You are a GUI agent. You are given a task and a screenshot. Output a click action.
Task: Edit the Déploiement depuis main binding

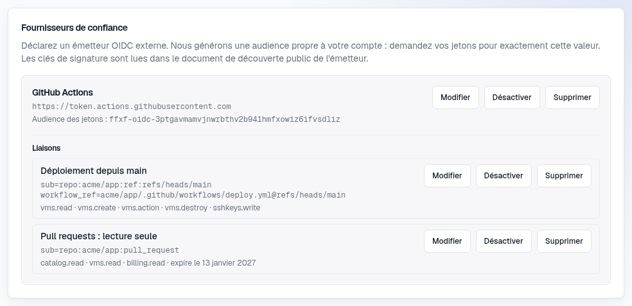pos(447,176)
